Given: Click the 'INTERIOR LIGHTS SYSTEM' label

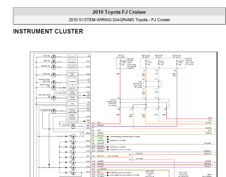Looking at the screenshot, I should [120, 149].
